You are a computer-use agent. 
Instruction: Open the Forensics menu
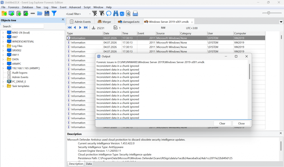pos(14,7)
